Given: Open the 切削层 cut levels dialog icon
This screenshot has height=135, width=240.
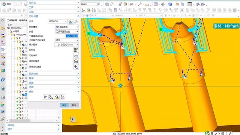Looking at the screenshot, I should pos(76,50).
